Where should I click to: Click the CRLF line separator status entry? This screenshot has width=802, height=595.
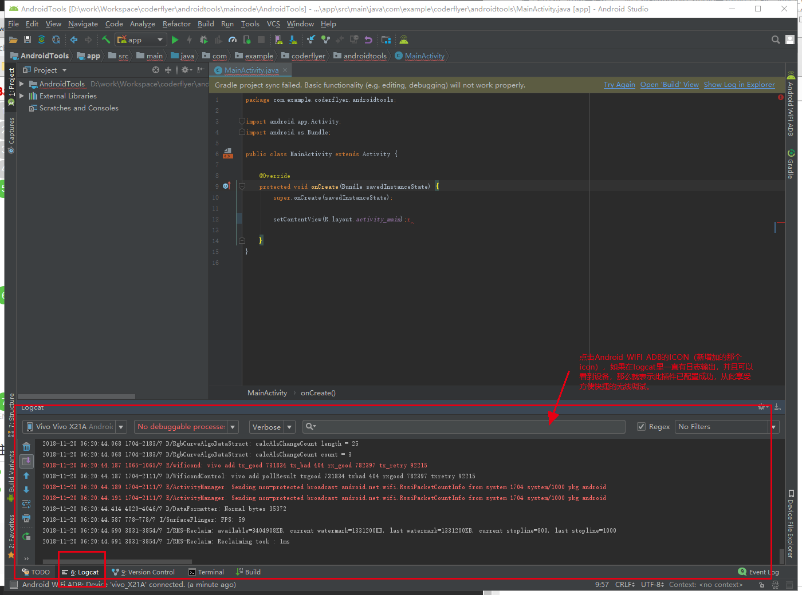point(625,585)
